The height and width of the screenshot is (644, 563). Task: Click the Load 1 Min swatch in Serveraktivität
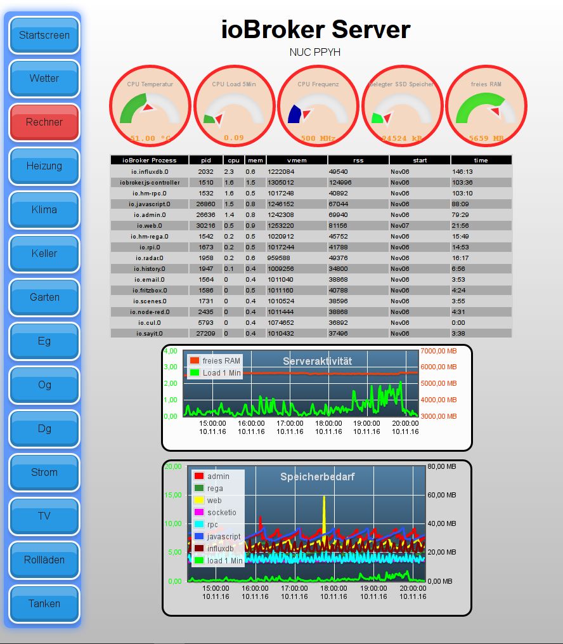pyautogui.click(x=195, y=372)
